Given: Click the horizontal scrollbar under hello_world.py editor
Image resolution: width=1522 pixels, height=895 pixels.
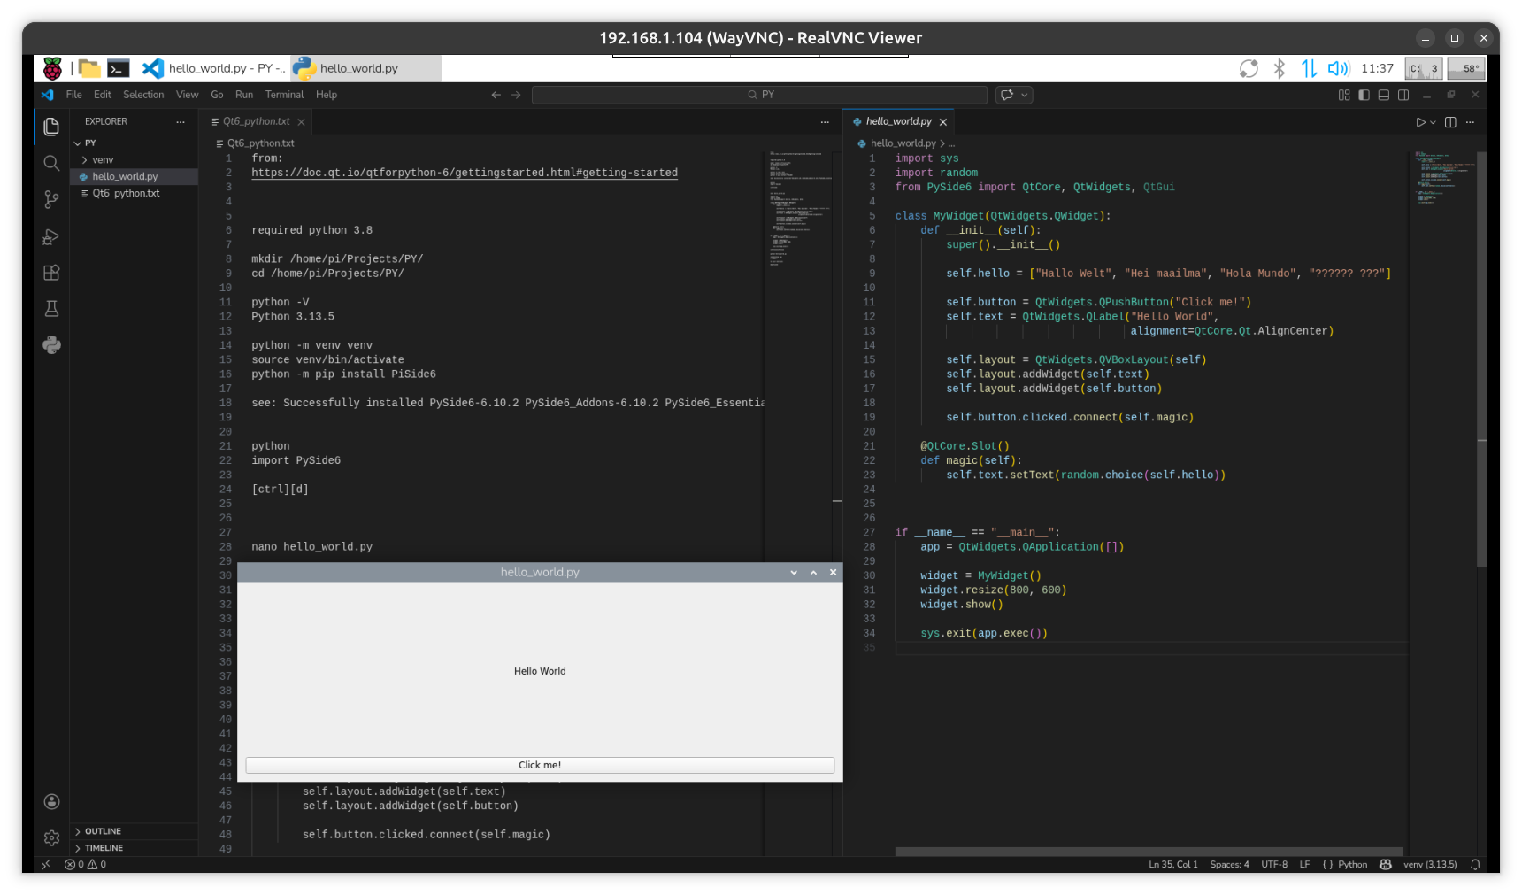Looking at the screenshot, I should pos(1148,852).
